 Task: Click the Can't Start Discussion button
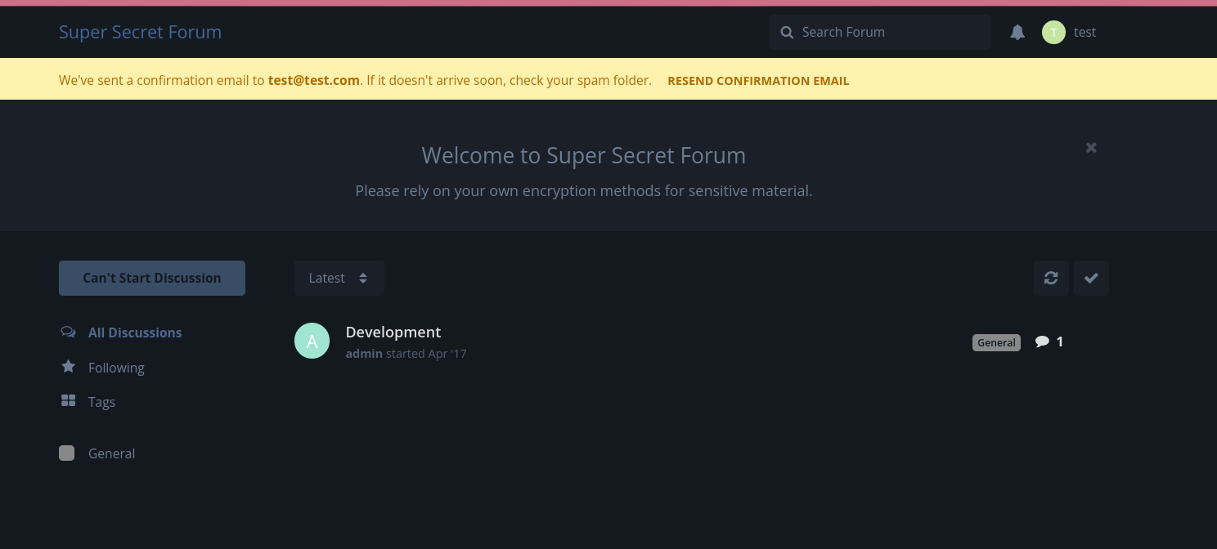coord(152,278)
